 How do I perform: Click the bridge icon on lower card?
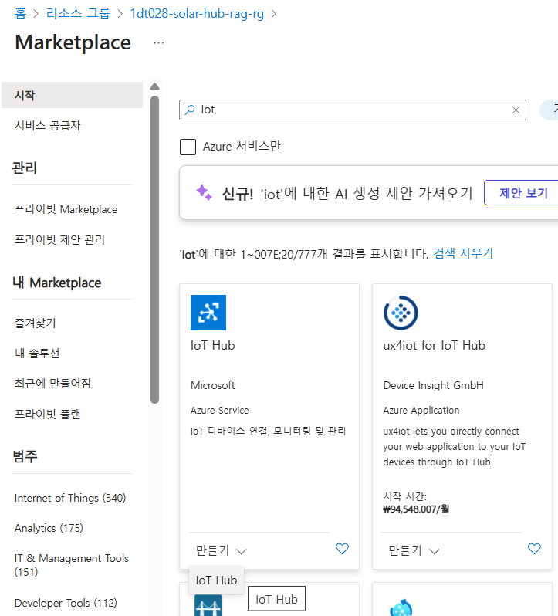[208, 605]
